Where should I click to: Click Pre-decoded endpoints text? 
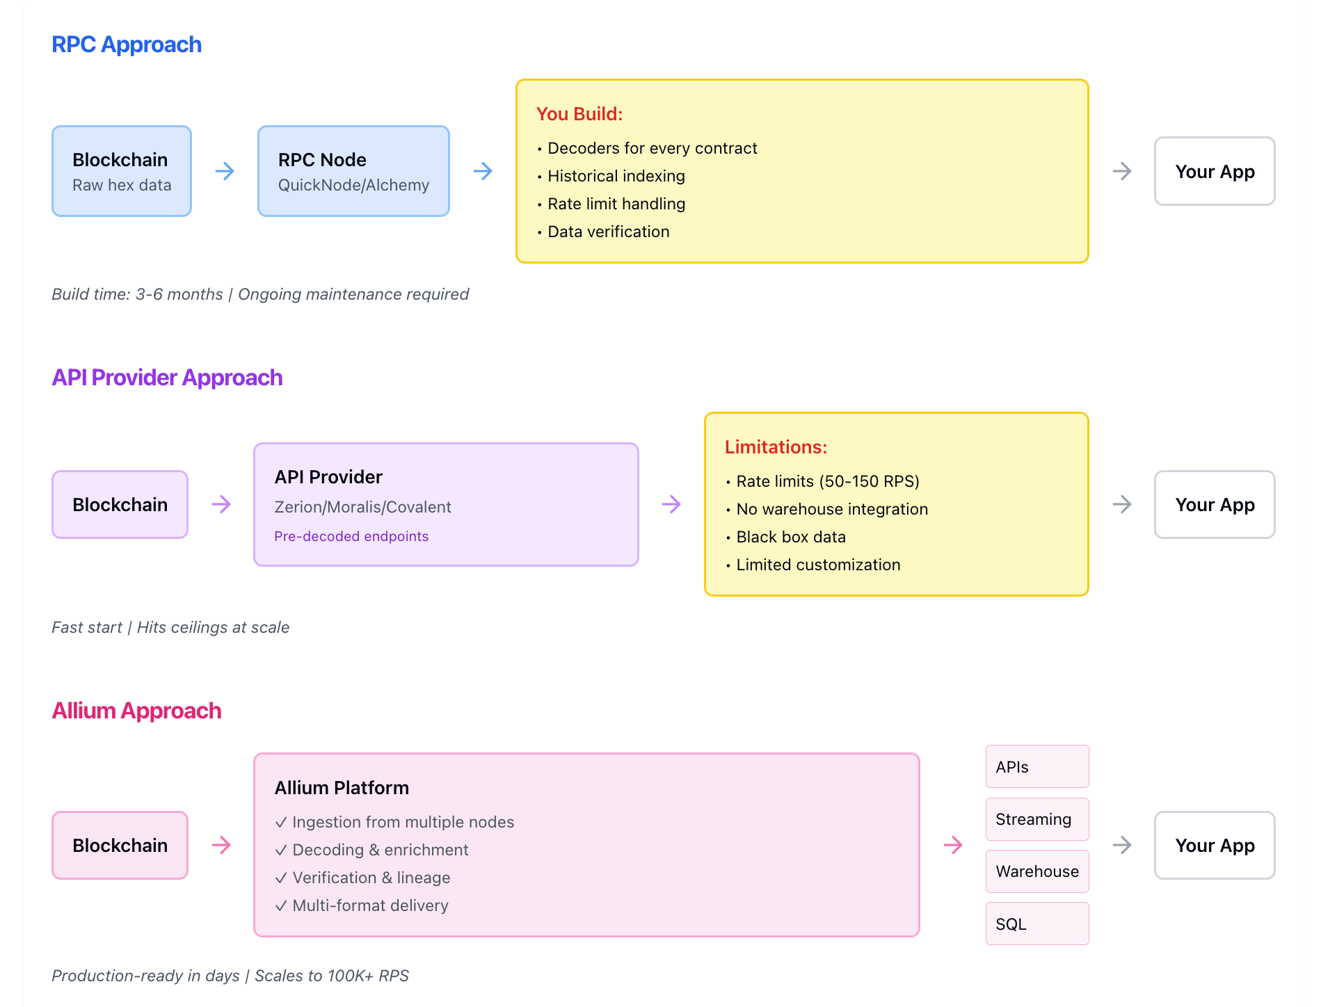coord(351,536)
